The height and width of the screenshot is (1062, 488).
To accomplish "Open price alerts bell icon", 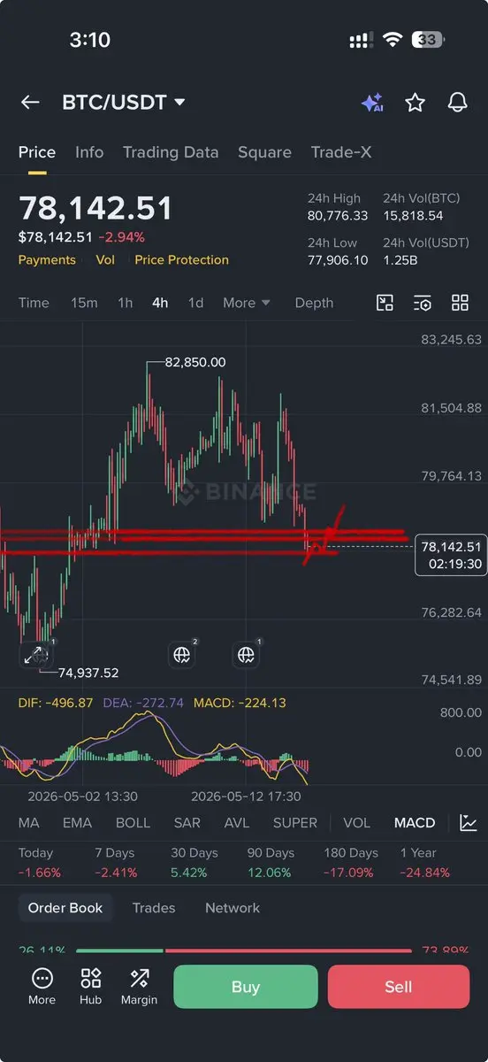I will pyautogui.click(x=457, y=103).
